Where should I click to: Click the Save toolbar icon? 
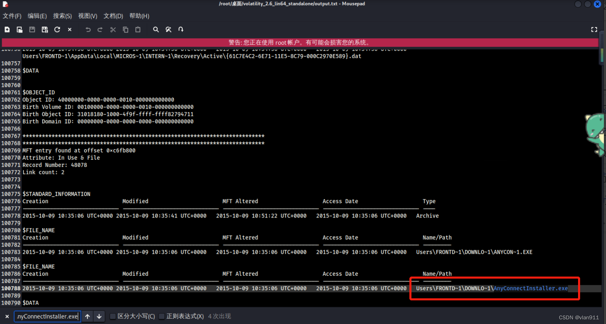point(32,30)
